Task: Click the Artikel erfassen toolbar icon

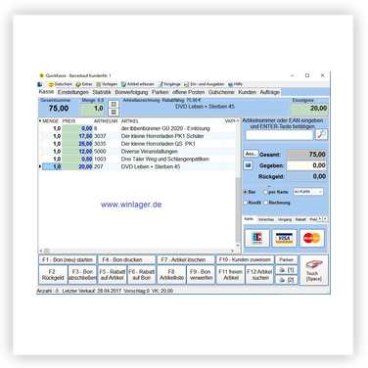Action: 123,84
